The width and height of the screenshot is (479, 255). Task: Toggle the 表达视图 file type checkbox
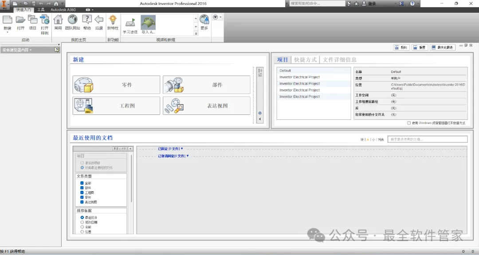pos(82,202)
